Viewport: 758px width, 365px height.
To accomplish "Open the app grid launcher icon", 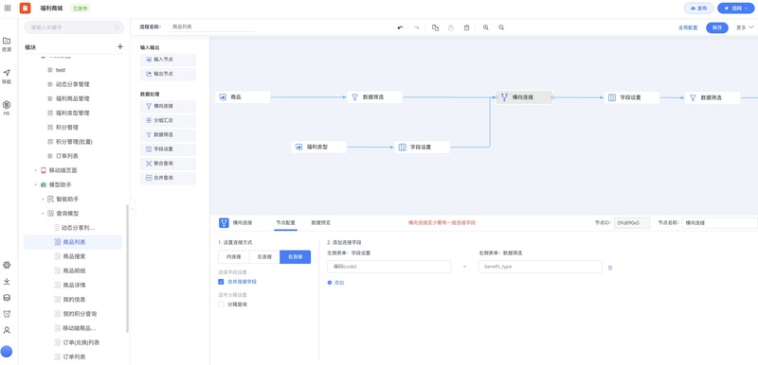I will (x=8, y=9).
